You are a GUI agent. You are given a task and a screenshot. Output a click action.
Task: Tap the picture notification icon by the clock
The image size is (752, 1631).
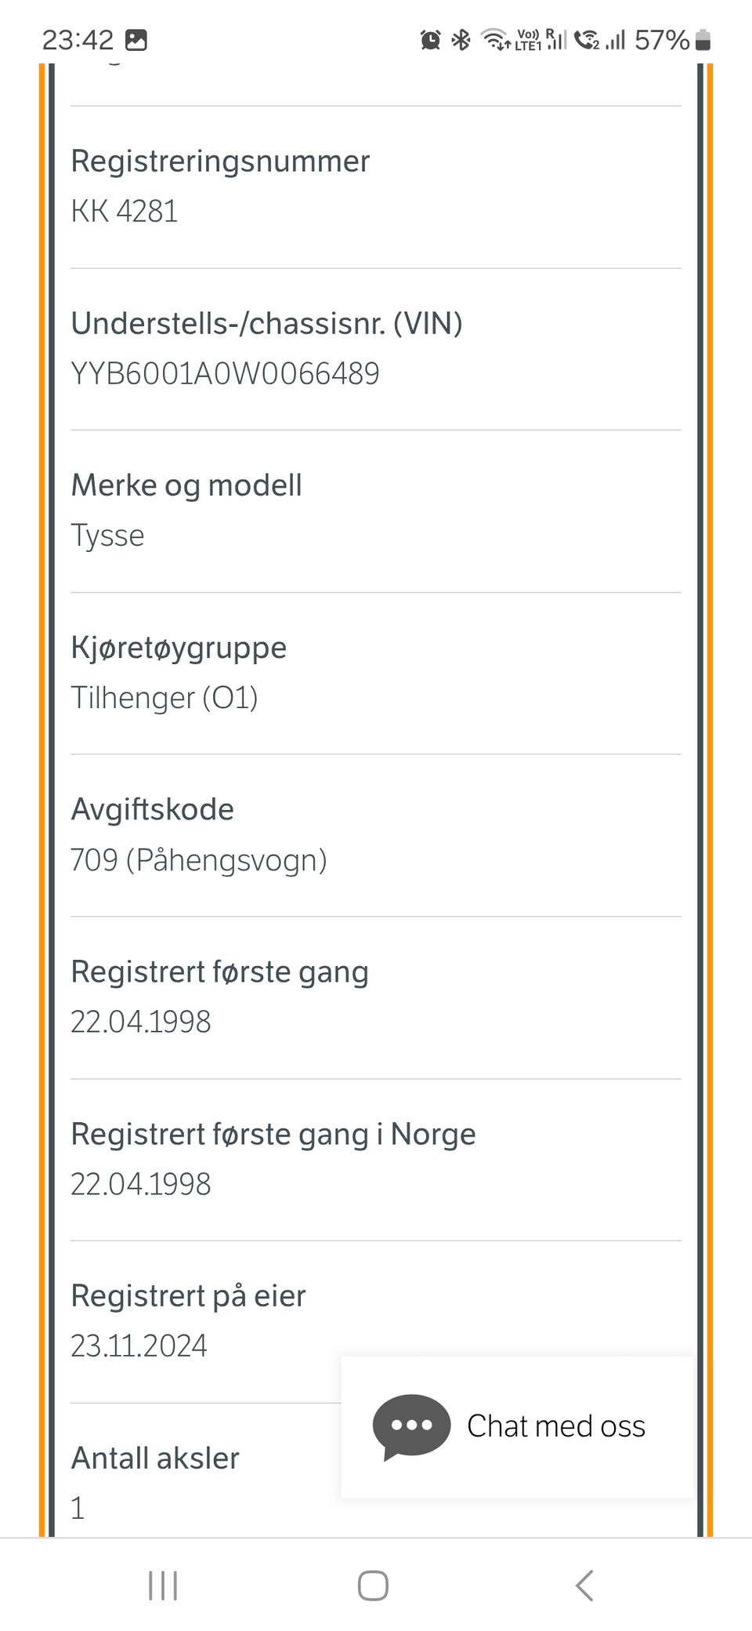pos(136,40)
